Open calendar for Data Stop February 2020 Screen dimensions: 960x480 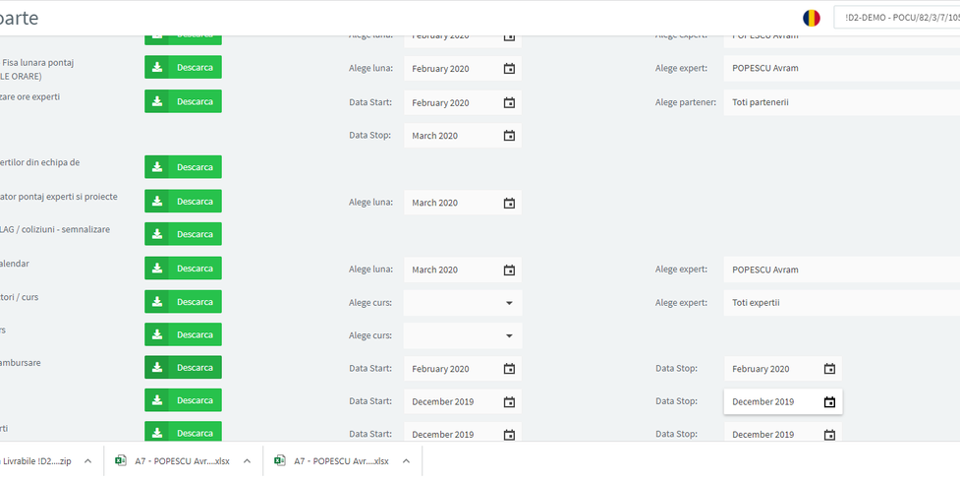(829, 369)
